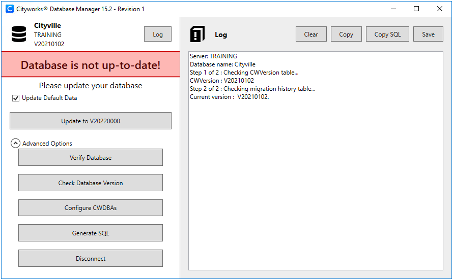The width and height of the screenshot is (453, 280).
Task: Clear the log output
Action: point(311,34)
